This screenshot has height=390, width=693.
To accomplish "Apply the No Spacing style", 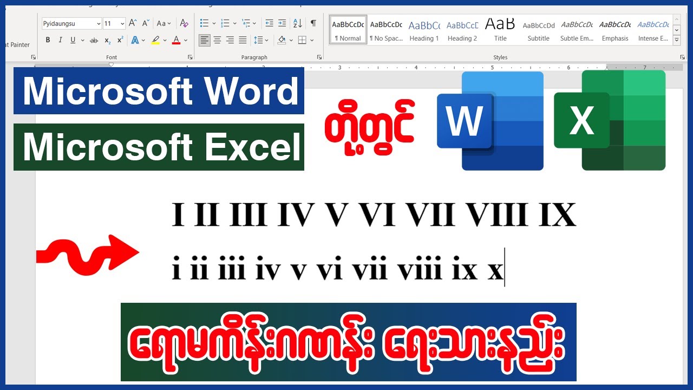I will (386, 30).
